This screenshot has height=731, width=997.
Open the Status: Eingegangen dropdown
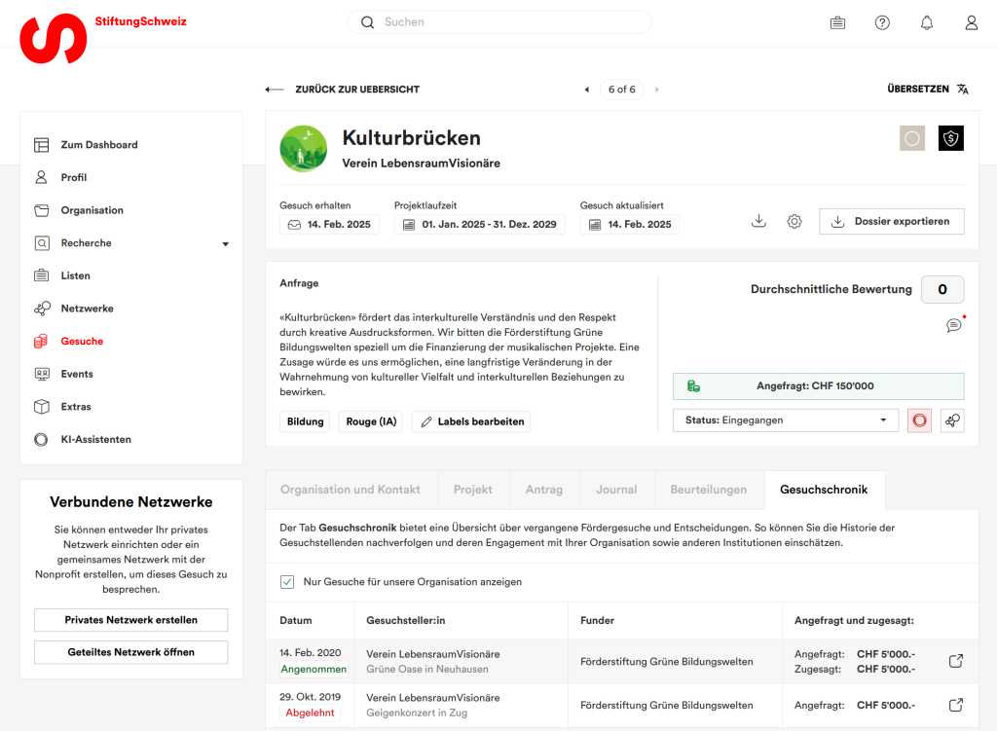[x=786, y=420]
